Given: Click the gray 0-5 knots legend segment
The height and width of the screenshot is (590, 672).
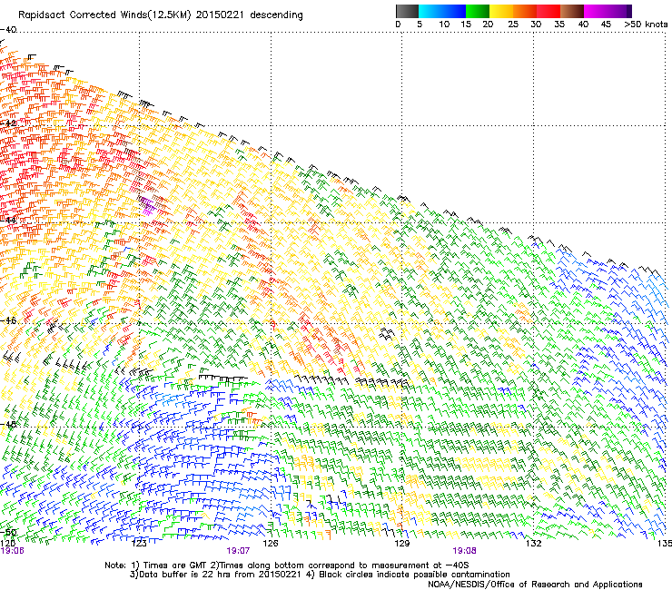Looking at the screenshot, I should 407,11.
